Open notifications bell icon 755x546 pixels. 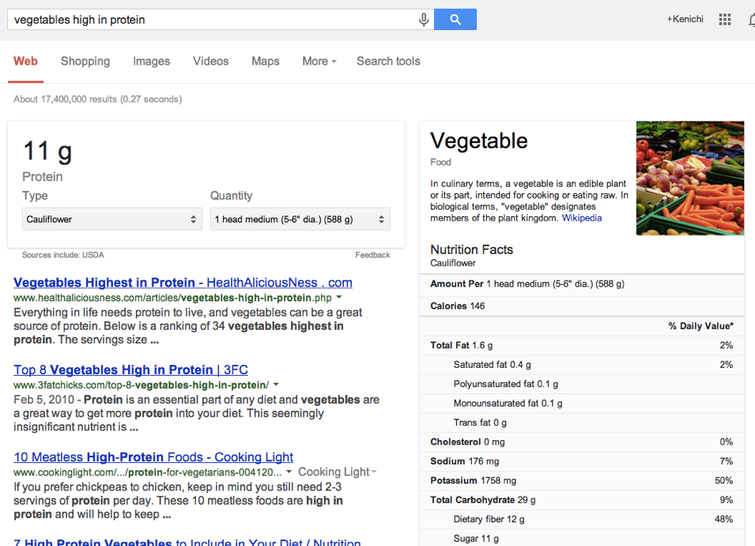coord(752,20)
